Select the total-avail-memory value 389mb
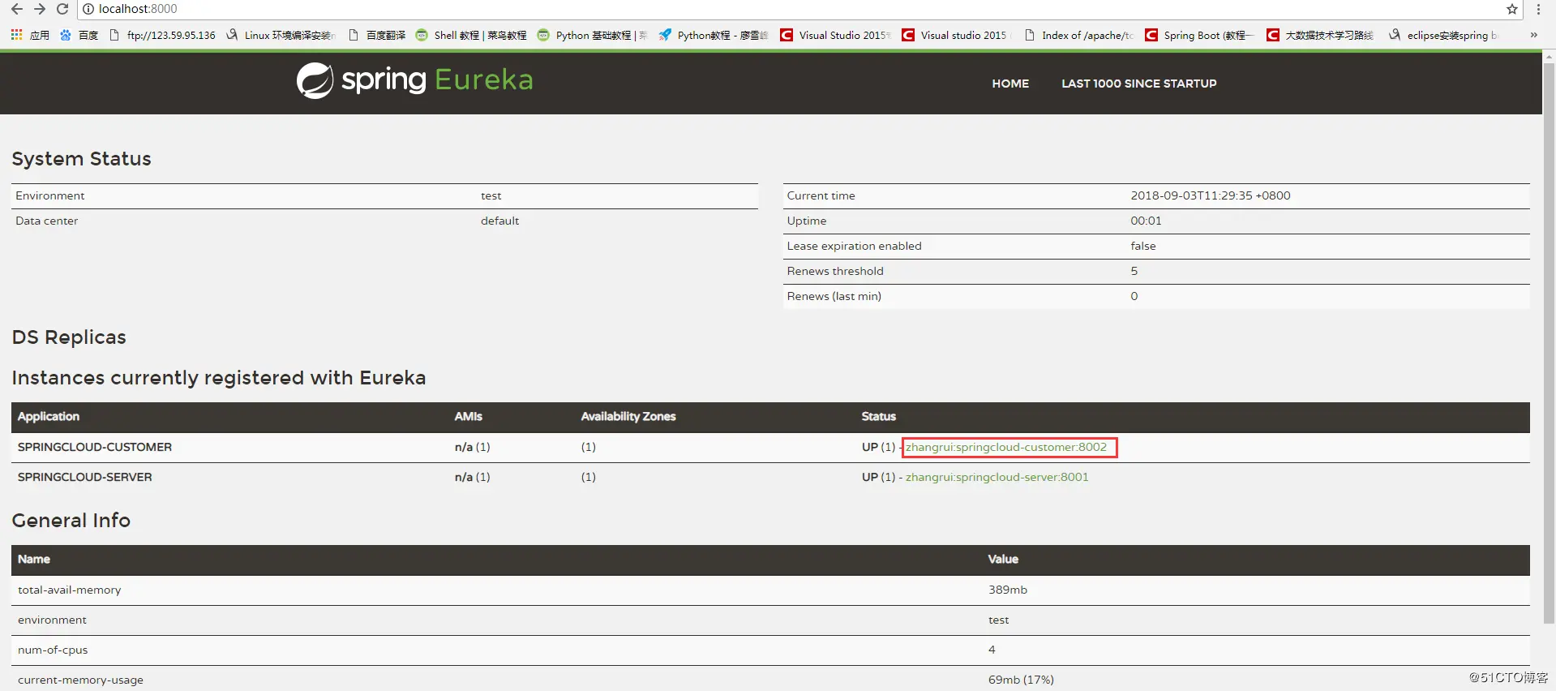Viewport: 1556px width, 691px height. click(1007, 590)
